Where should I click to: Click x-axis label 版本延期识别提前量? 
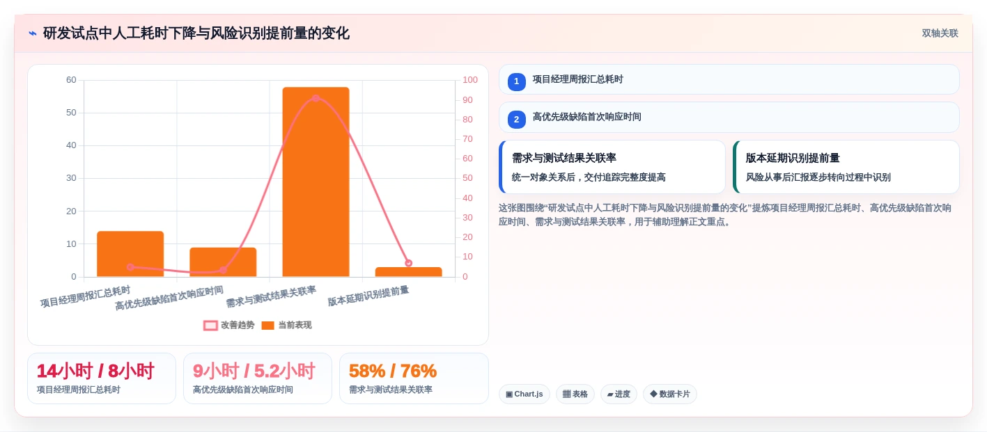pos(368,296)
